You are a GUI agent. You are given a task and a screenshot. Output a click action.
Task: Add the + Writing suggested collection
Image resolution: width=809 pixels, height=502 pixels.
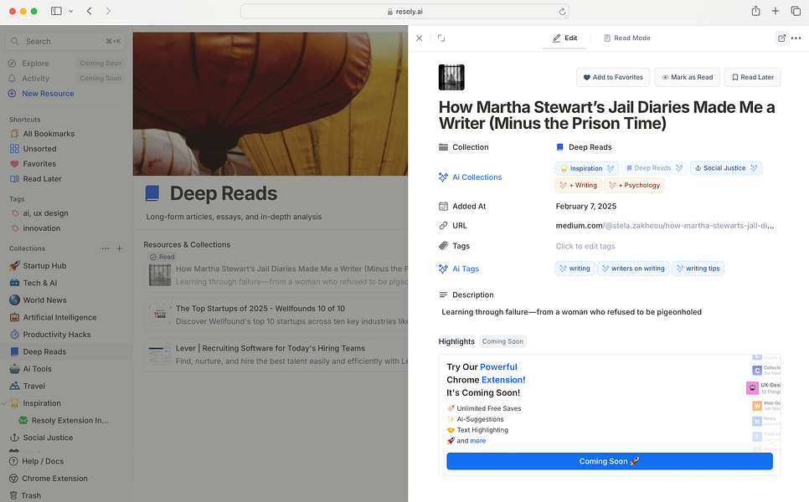579,185
